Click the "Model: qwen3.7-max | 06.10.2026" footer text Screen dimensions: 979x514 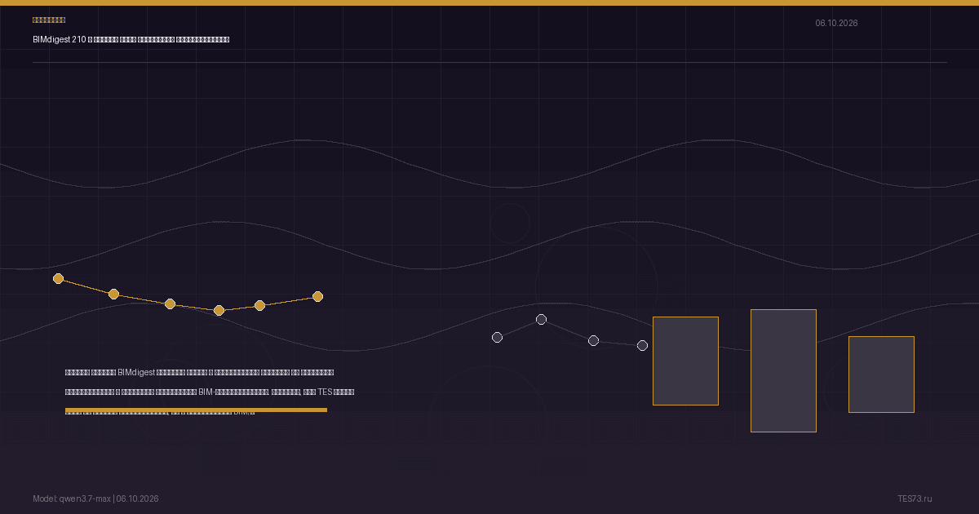[x=95, y=498]
